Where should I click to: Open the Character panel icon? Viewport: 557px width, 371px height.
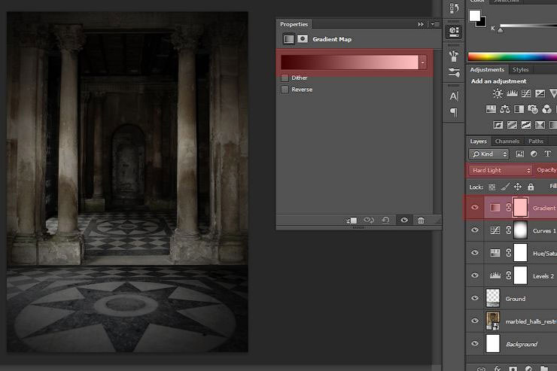(x=454, y=96)
